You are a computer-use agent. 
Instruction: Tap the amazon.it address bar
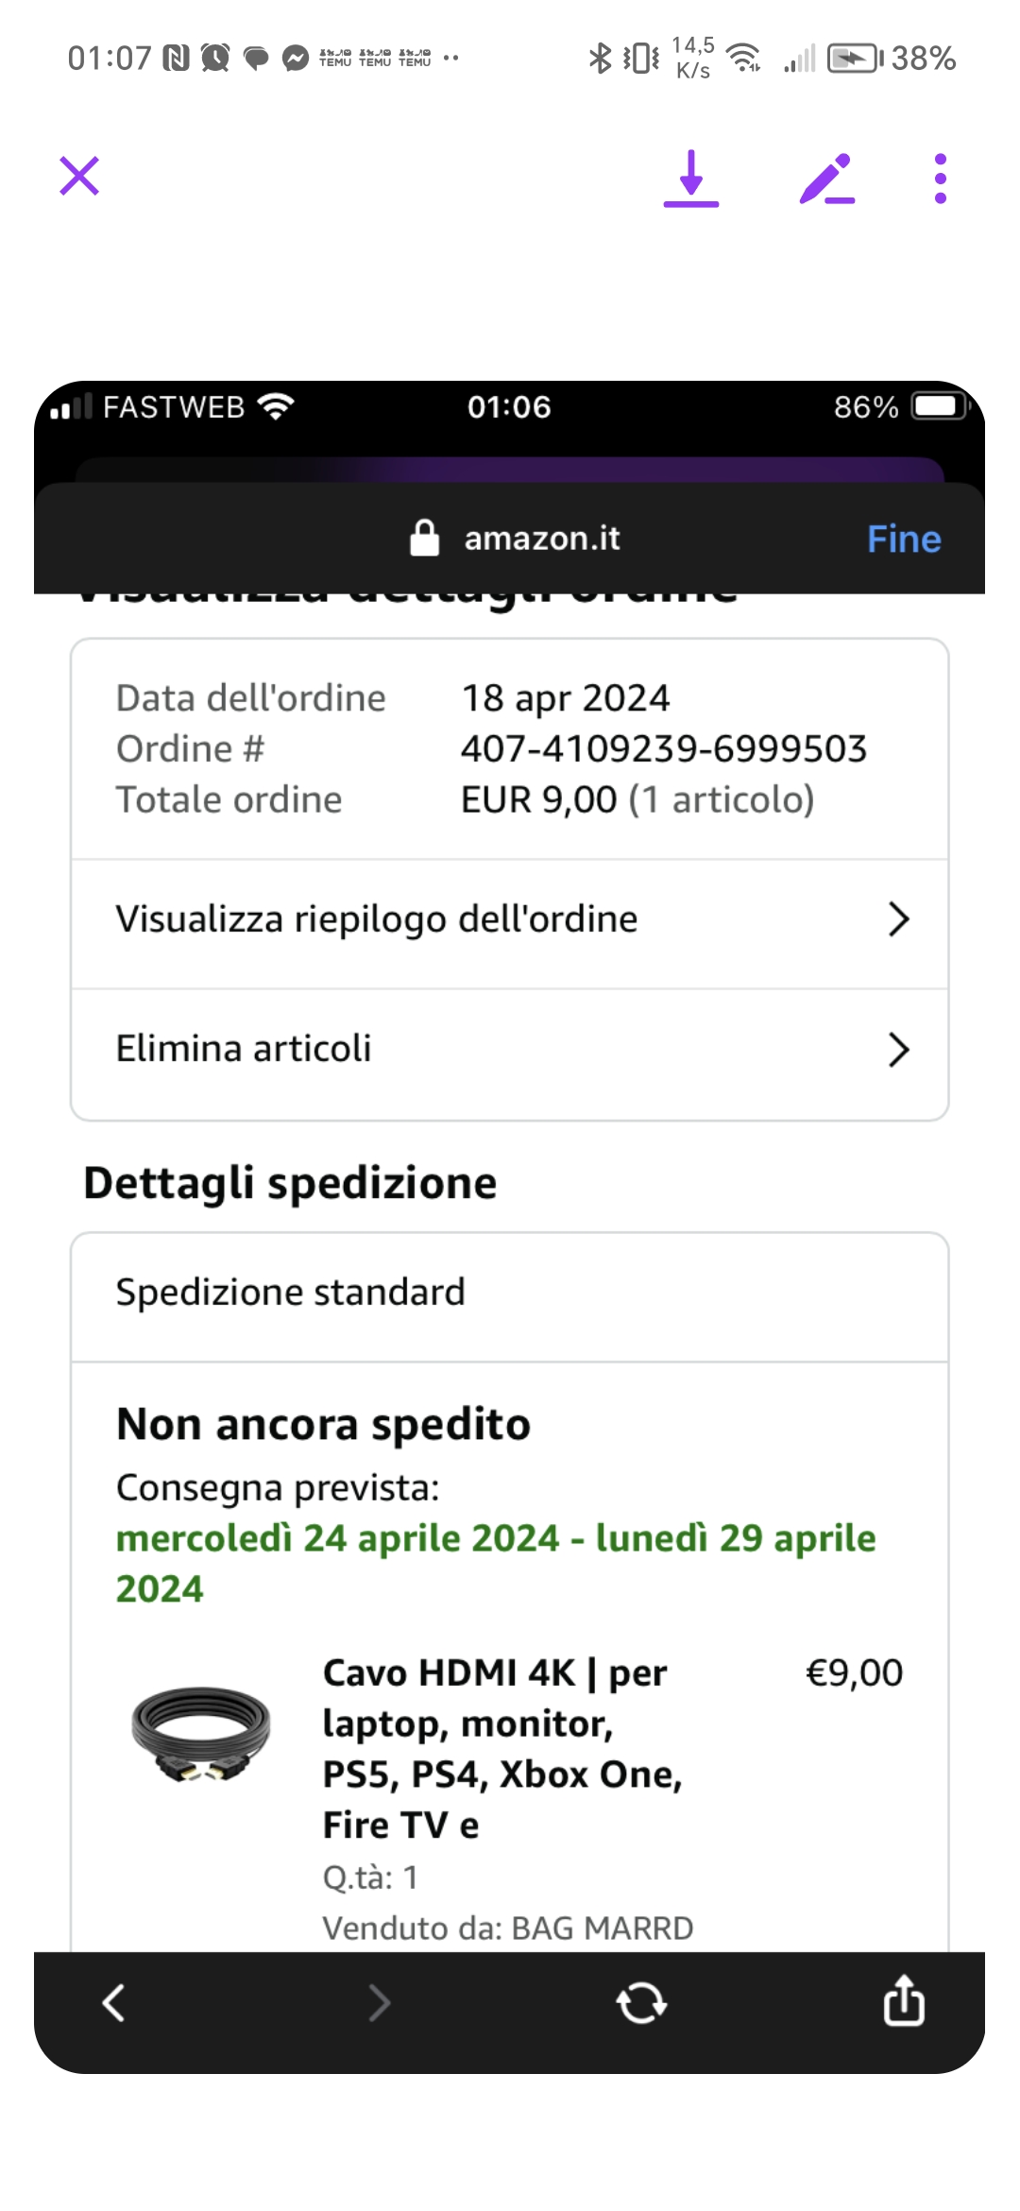pos(541,539)
